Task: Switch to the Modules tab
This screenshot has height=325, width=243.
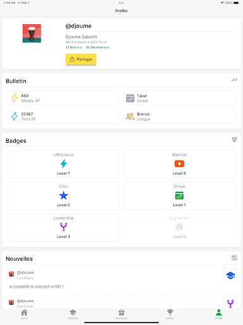Action: tap(73, 314)
